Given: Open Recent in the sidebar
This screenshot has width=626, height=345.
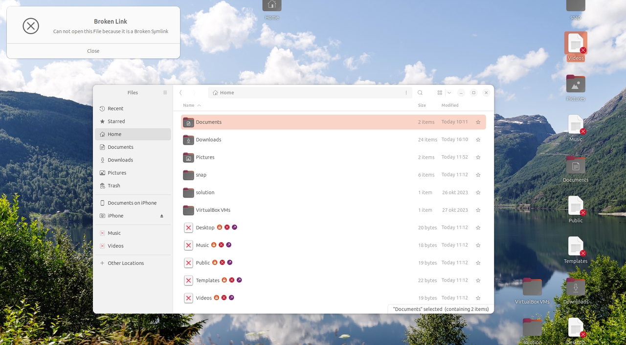Looking at the screenshot, I should [x=133, y=108].
